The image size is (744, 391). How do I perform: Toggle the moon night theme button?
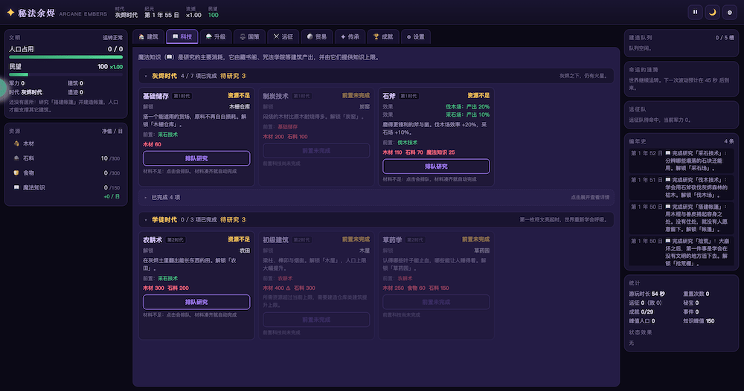click(x=712, y=13)
